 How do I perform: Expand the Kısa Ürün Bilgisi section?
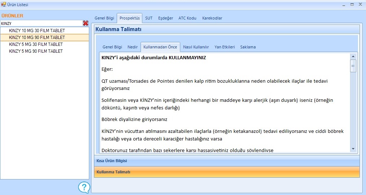(227, 161)
